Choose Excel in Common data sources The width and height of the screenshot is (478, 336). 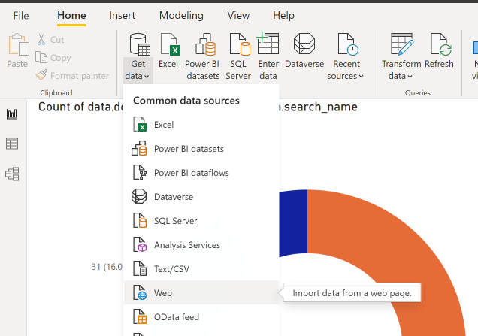pyautogui.click(x=201, y=125)
